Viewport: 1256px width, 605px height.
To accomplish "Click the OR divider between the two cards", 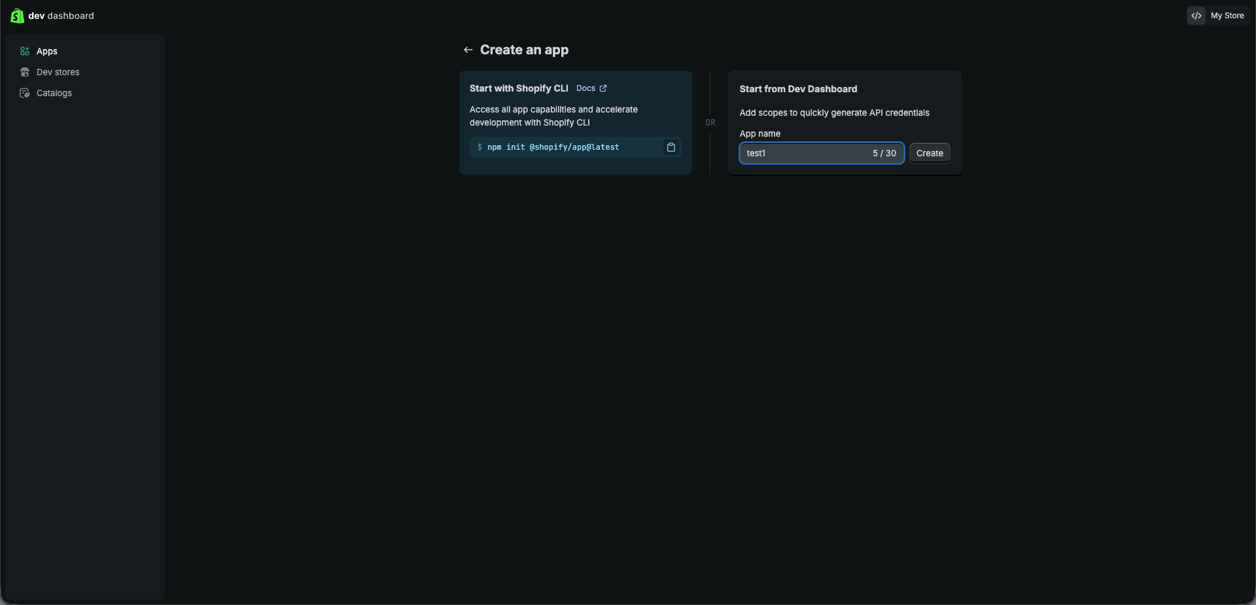I will [710, 122].
